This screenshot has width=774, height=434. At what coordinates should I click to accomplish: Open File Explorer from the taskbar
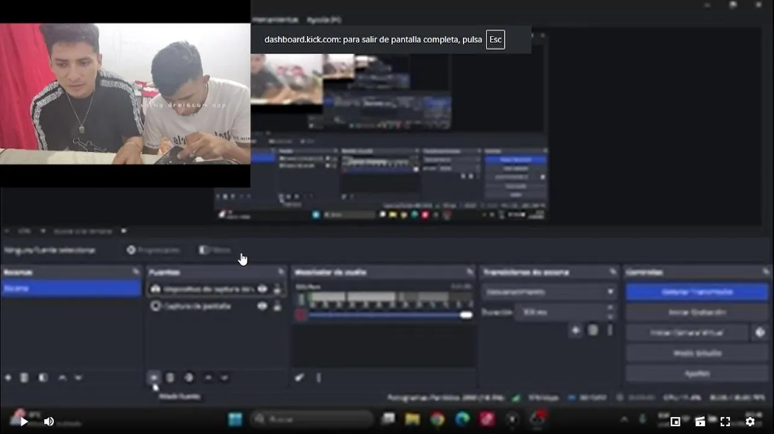[412, 420]
